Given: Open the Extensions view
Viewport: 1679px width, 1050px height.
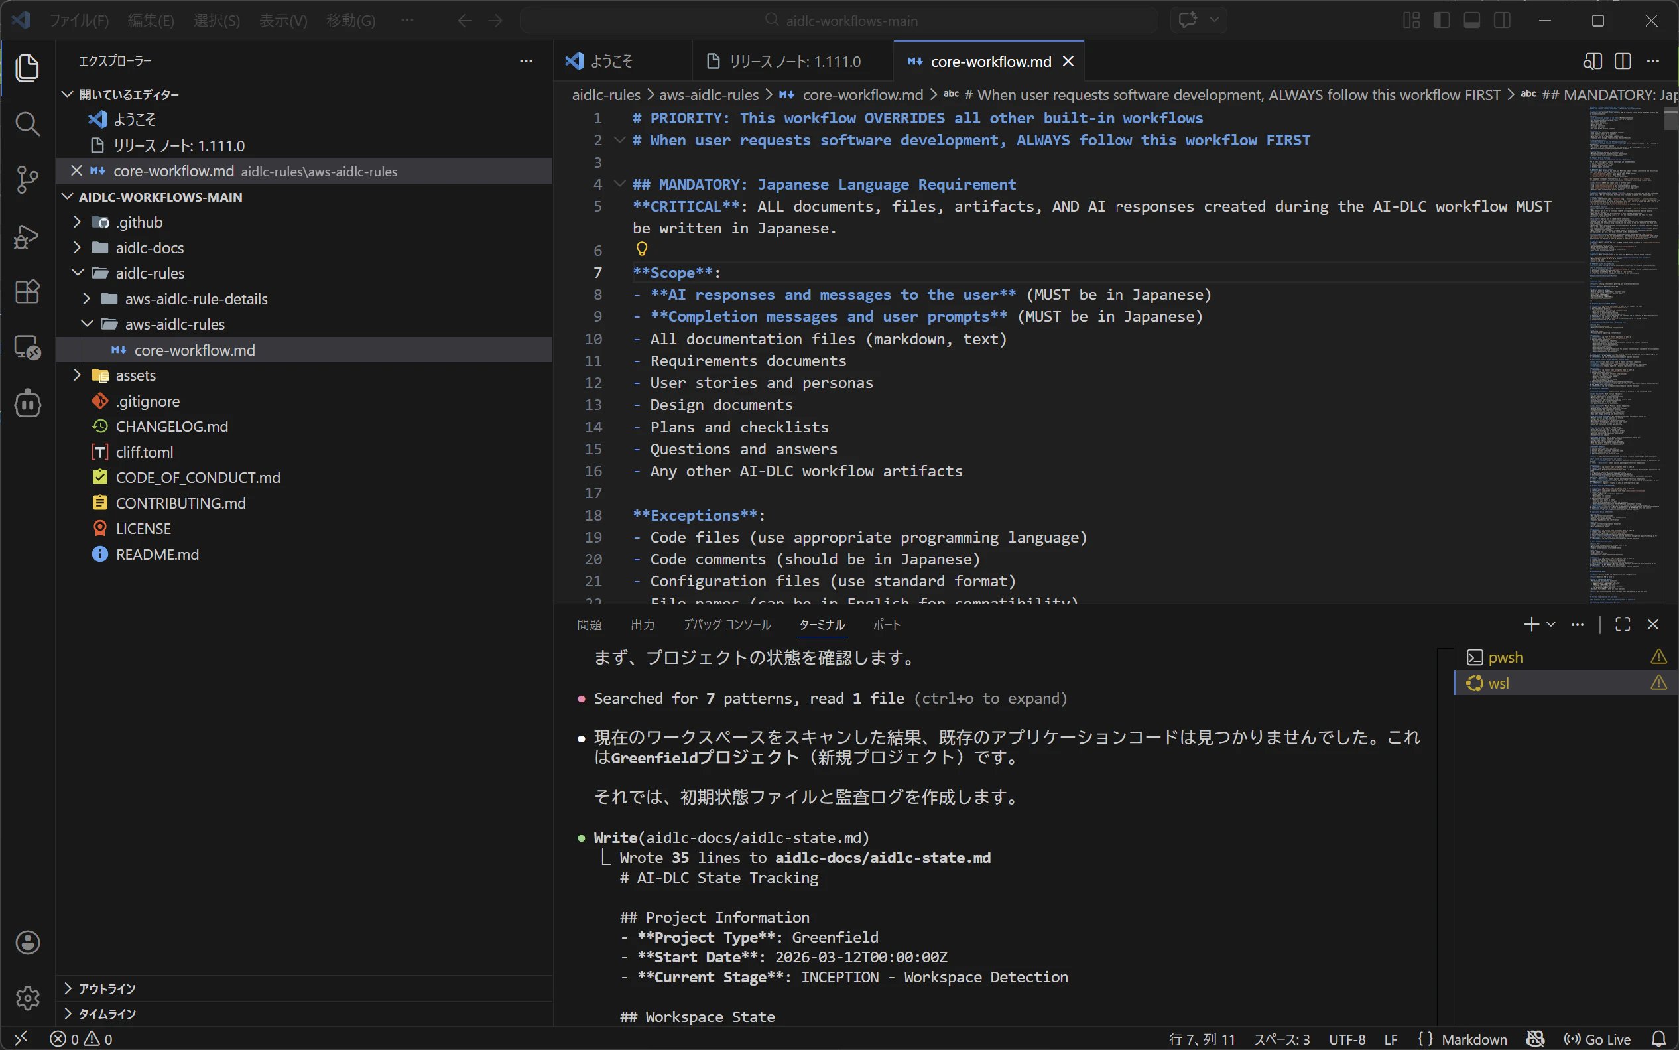Looking at the screenshot, I should pyautogui.click(x=27, y=292).
